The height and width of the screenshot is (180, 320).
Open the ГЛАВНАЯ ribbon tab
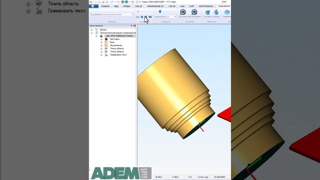tap(105, 6)
